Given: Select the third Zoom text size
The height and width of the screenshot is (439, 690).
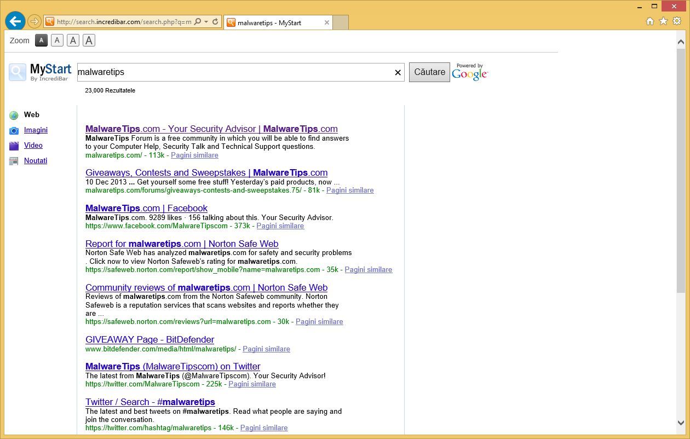Looking at the screenshot, I should pos(73,40).
